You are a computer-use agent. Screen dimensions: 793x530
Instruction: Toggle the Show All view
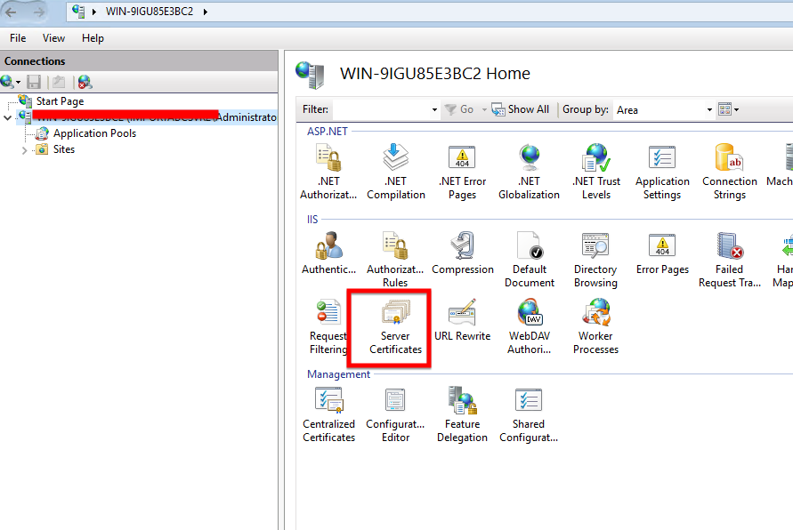click(520, 108)
